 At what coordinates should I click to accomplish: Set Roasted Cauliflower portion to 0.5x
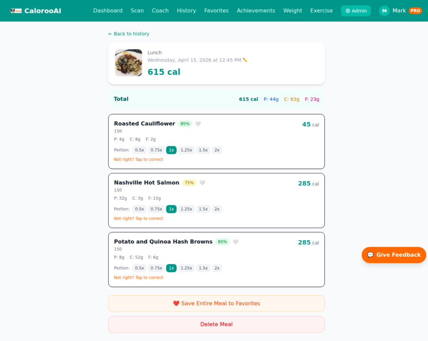(139, 150)
